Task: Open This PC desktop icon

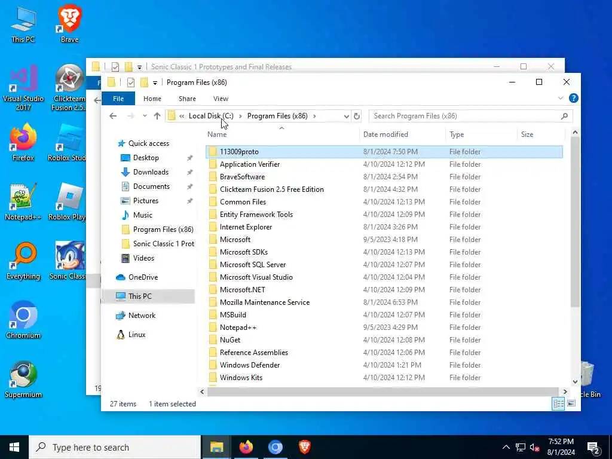Action: pyautogui.click(x=23, y=24)
